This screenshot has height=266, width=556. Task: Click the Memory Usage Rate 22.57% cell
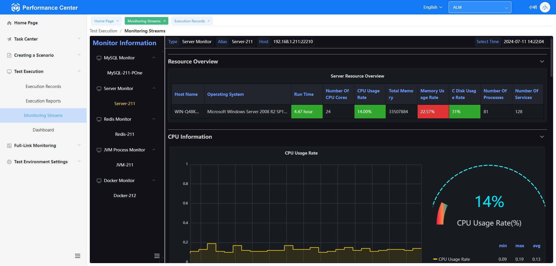coord(433,112)
